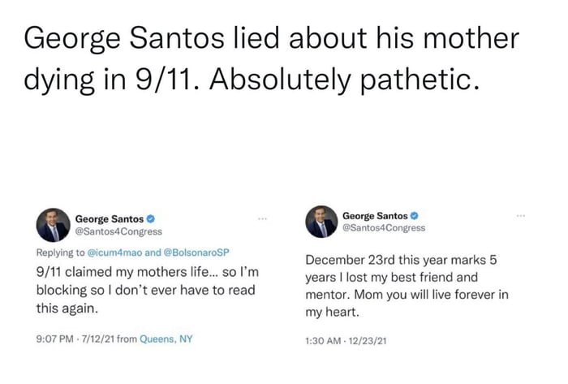This screenshot has width=568, height=384.
Task: Select George Santos name on right tweet
Action: tap(375, 216)
